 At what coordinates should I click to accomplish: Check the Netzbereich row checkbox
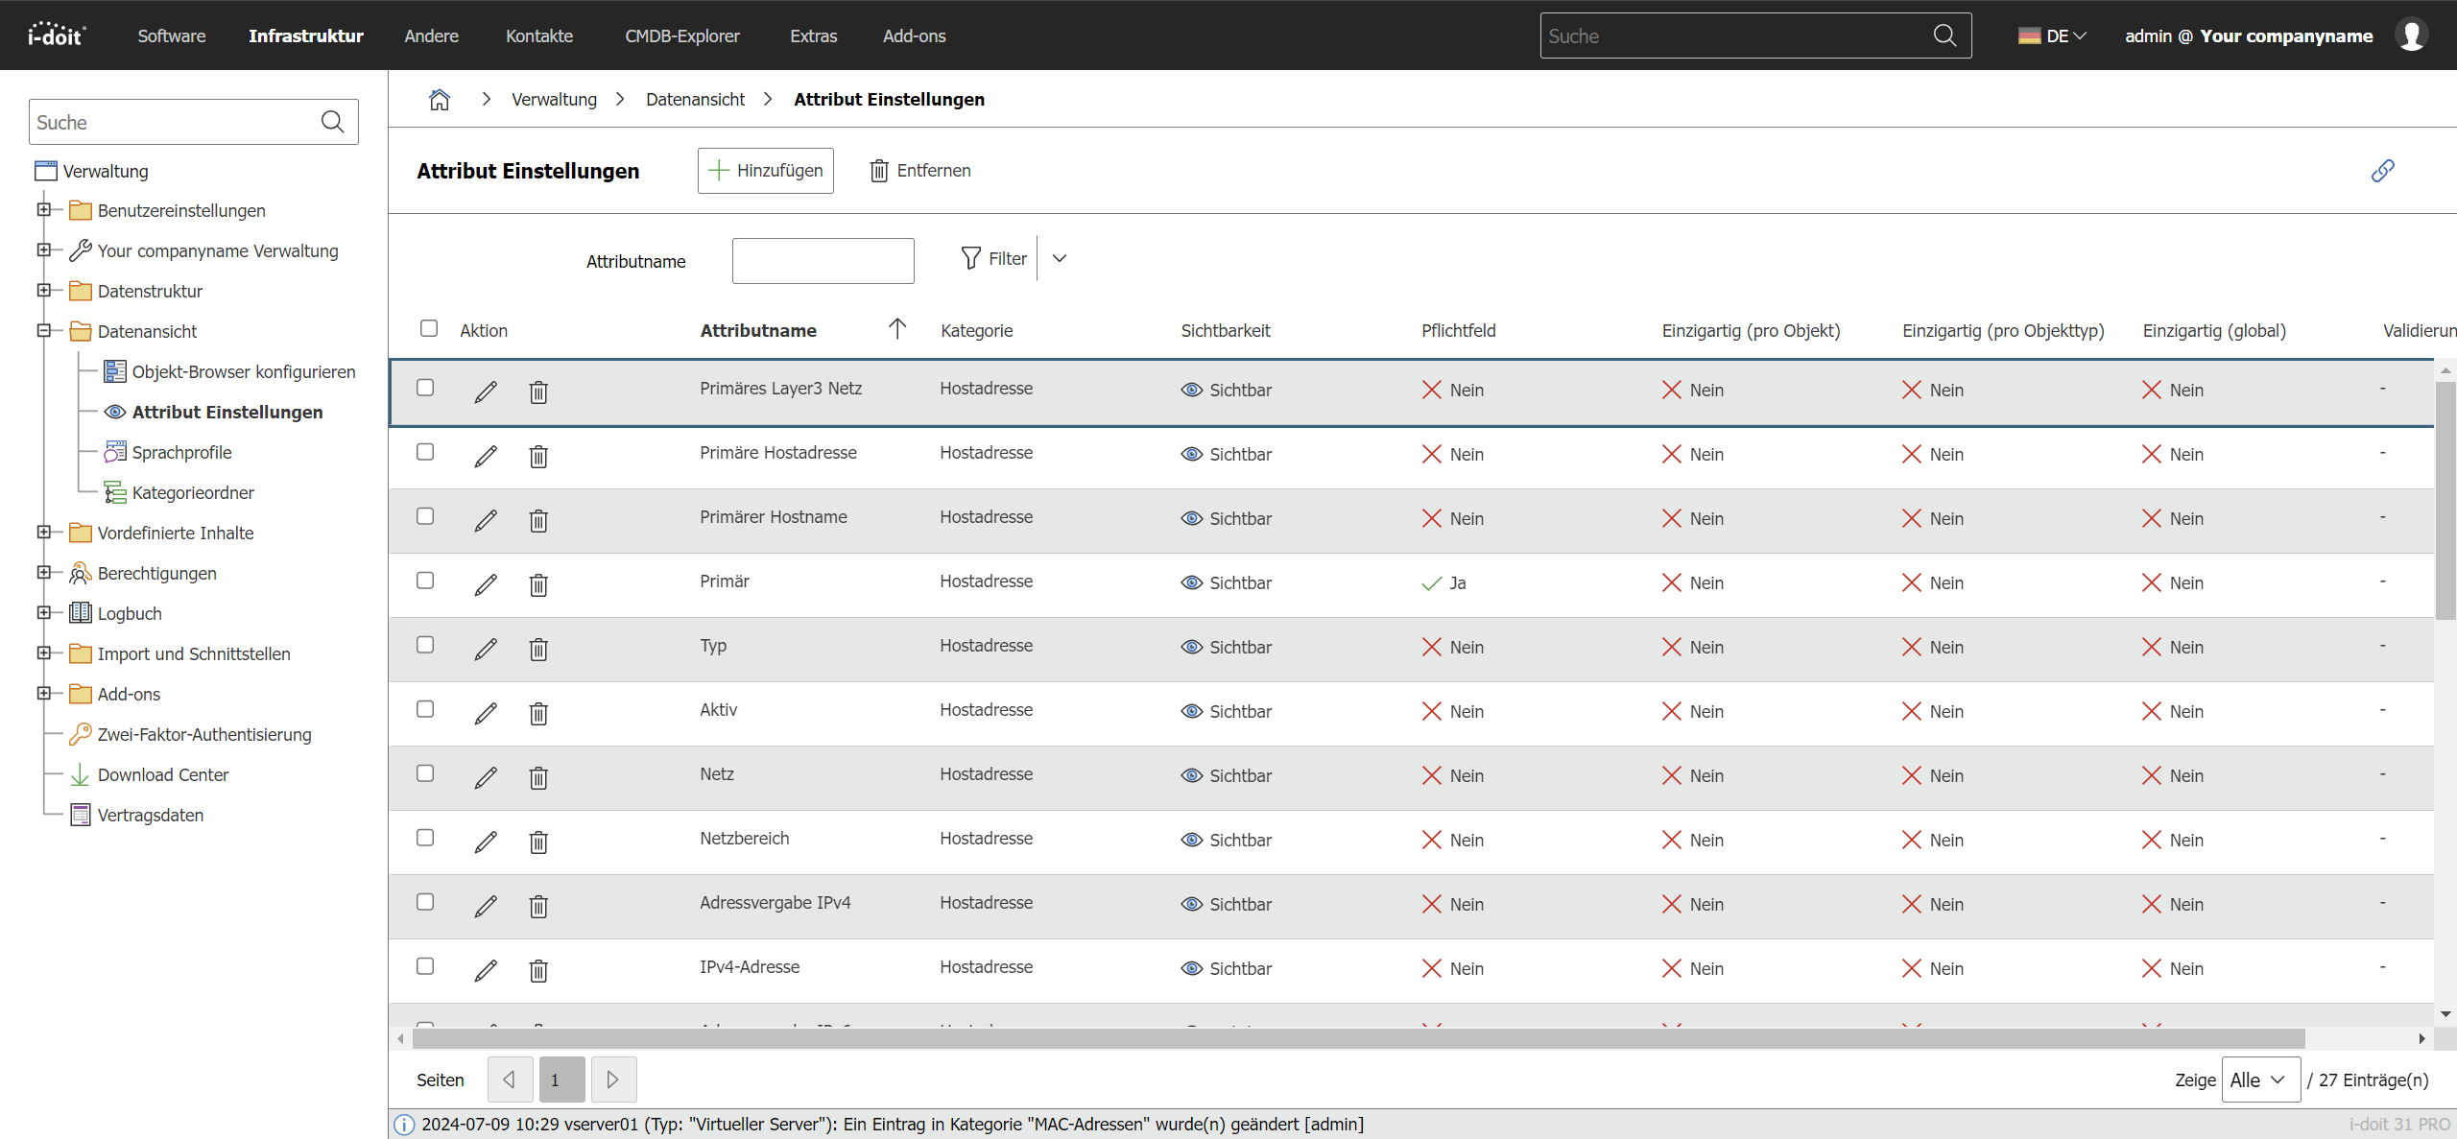click(x=425, y=838)
